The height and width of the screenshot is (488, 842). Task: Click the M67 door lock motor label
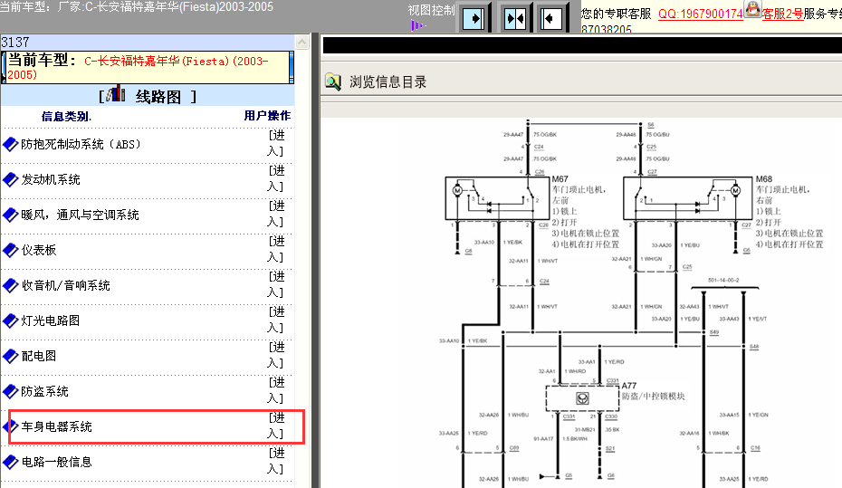pyautogui.click(x=560, y=178)
